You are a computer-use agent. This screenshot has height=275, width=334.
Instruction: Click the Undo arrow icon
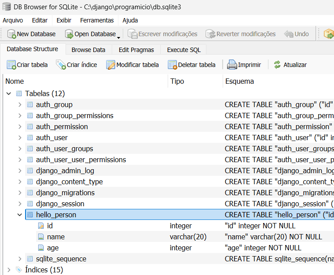[x=289, y=34]
